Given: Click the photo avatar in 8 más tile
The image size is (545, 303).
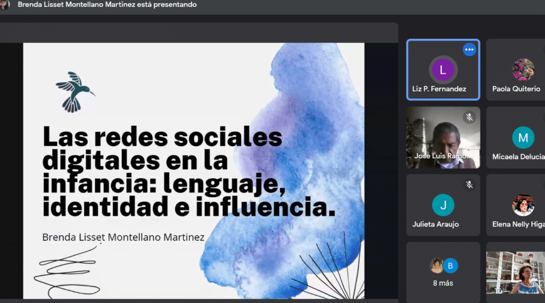Looking at the screenshot, I should click(437, 266).
